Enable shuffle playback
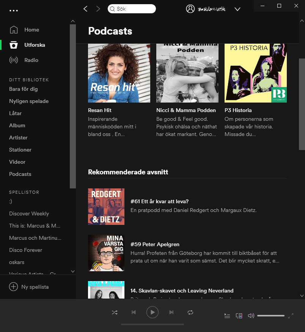 115,312
